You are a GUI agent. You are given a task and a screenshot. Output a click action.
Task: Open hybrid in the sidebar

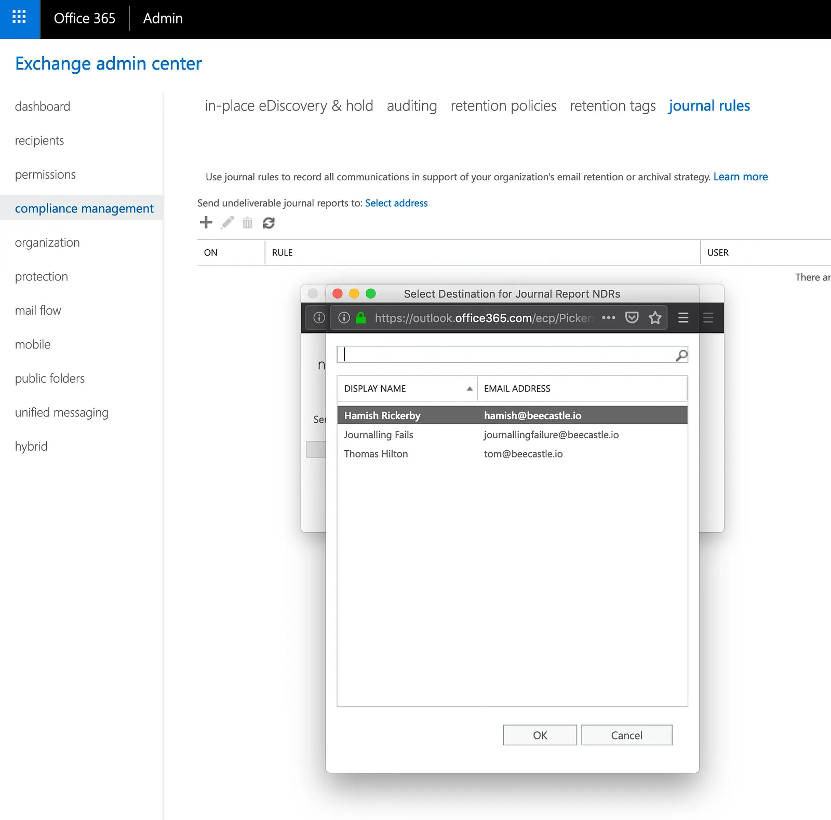(x=31, y=447)
